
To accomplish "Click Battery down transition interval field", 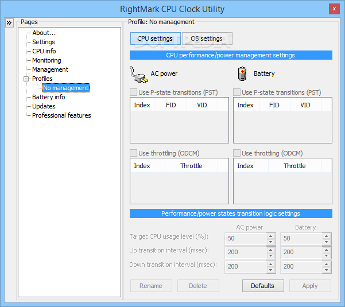I will point(301,267).
